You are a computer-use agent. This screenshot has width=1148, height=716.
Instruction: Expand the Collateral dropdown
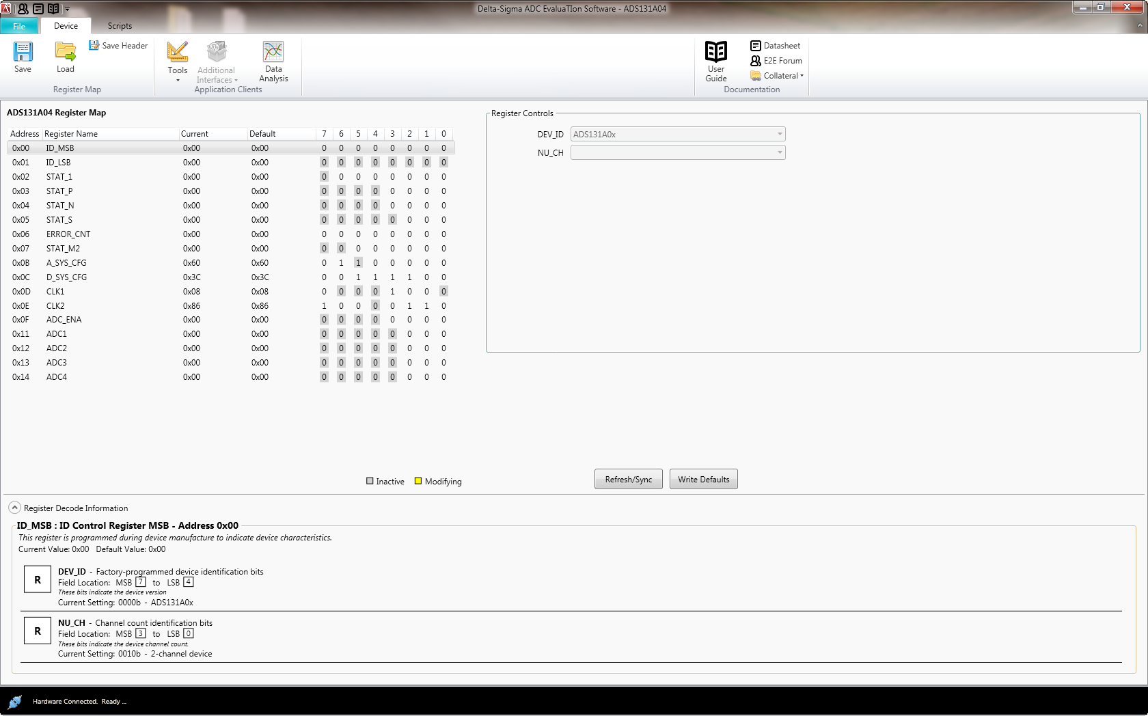point(777,76)
